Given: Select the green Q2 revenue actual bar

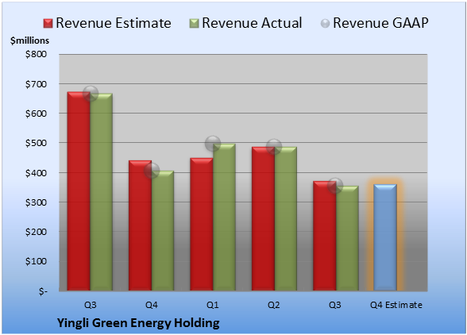Looking at the screenshot, I should (x=286, y=218).
